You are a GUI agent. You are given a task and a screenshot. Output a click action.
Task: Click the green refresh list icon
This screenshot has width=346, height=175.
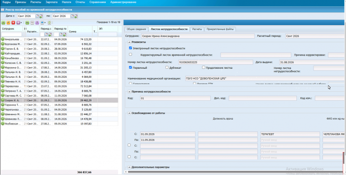[x=50, y=22]
